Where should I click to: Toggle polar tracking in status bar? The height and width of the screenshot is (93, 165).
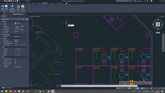129,88
